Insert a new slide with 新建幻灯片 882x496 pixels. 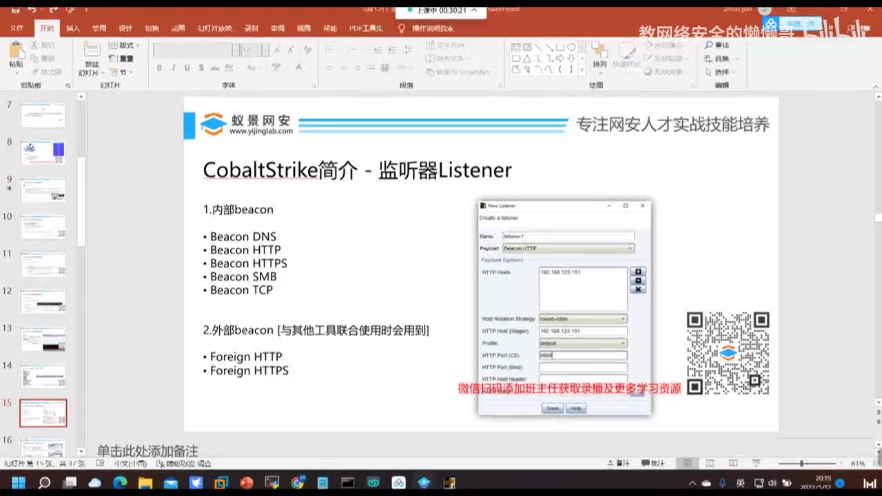pos(92,59)
